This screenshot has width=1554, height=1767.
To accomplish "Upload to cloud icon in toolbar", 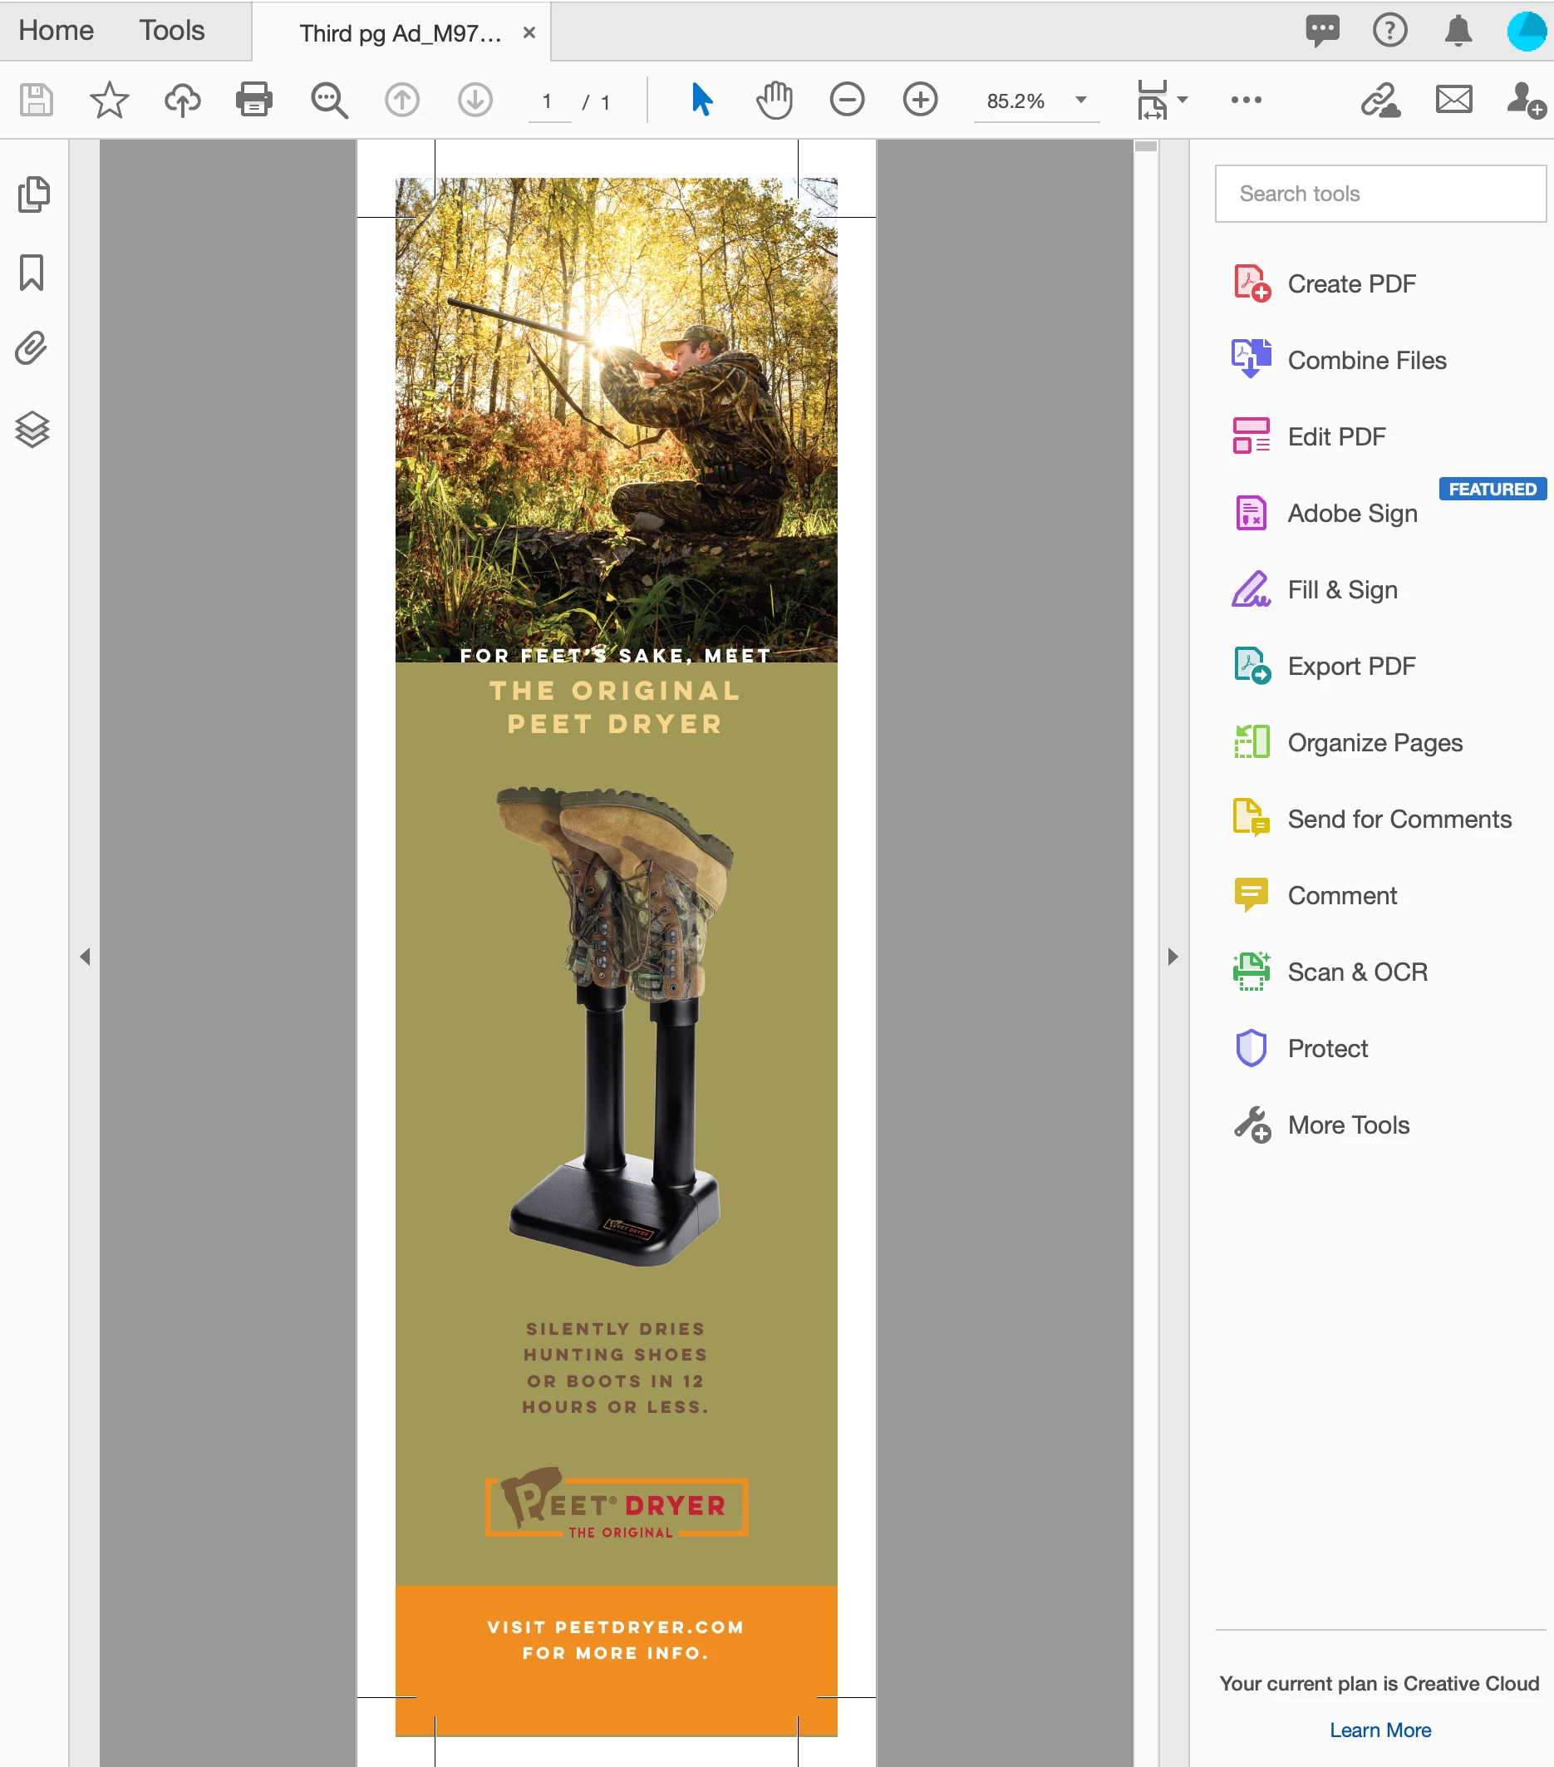I will [x=182, y=101].
